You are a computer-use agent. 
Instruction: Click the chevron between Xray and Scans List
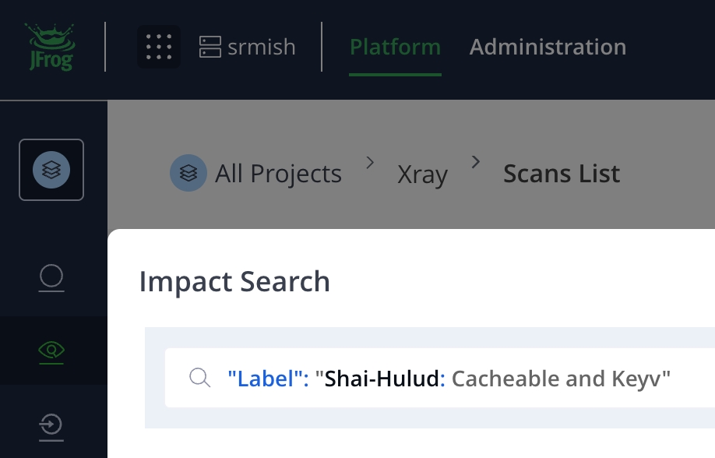point(476,162)
